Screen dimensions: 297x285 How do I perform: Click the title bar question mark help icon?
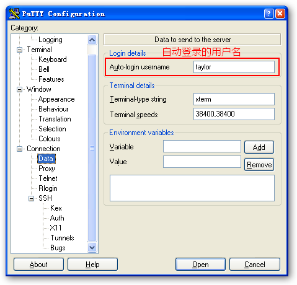[268, 14]
